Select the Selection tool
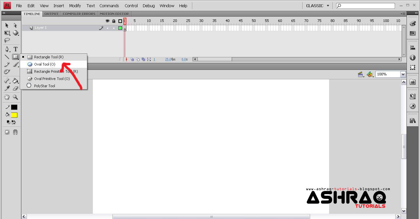 [7, 25]
